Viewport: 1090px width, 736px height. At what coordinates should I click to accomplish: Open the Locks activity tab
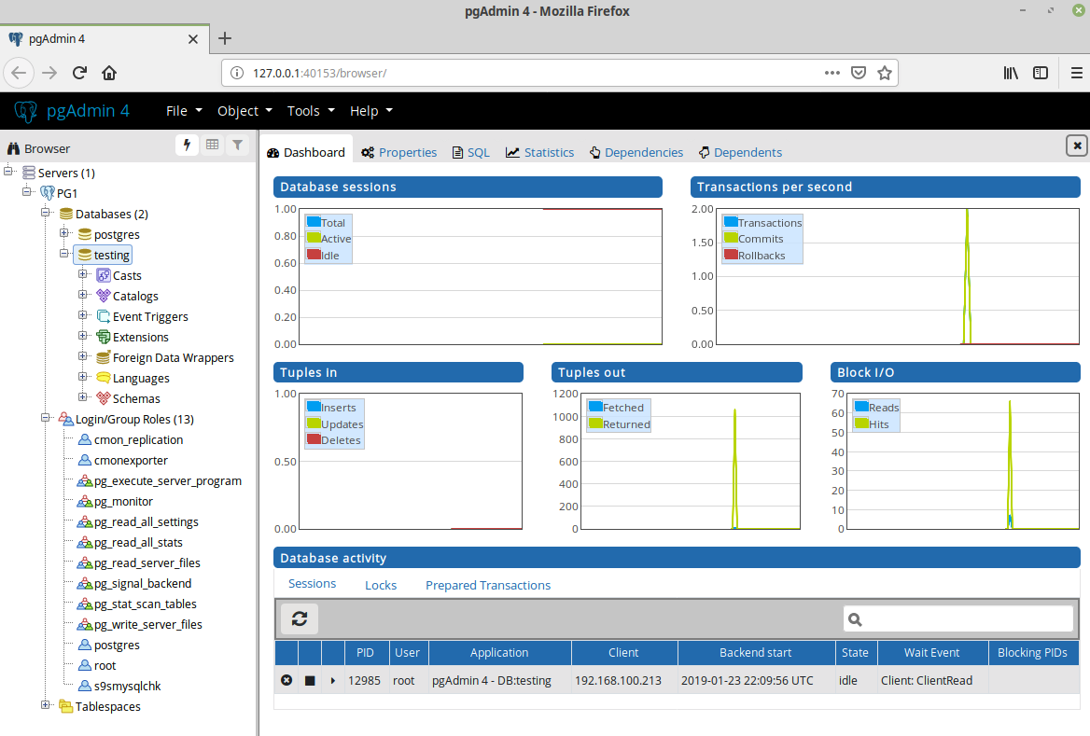click(381, 585)
